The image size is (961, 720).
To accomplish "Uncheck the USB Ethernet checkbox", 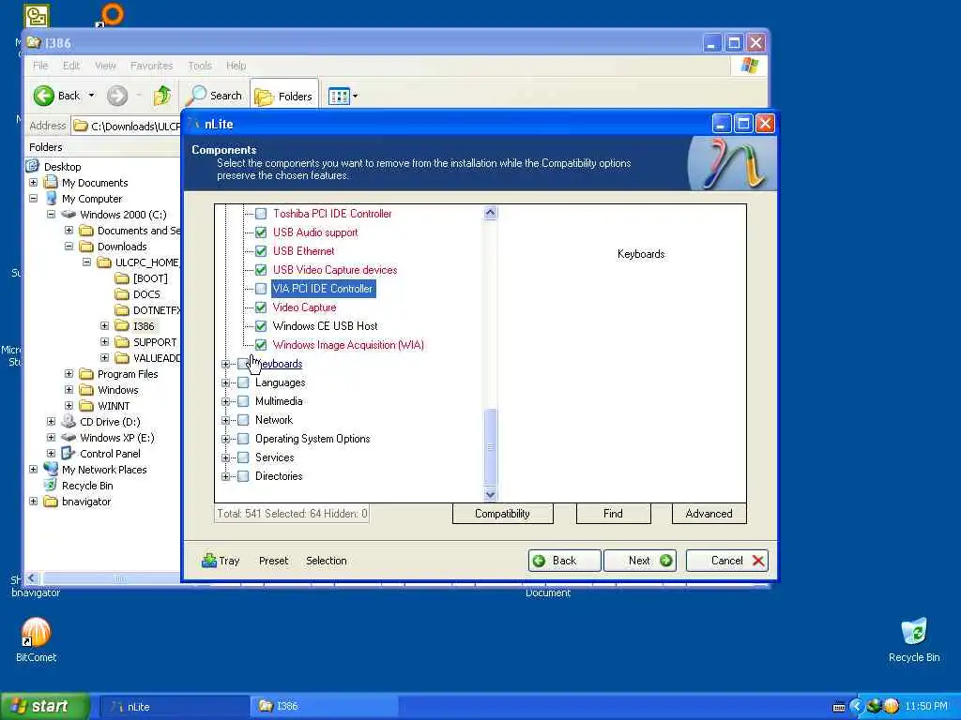I will (x=261, y=251).
